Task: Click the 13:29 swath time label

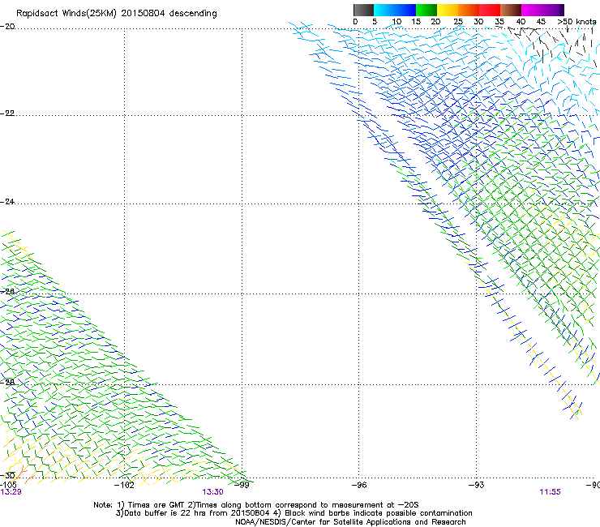Action: [x=11, y=492]
